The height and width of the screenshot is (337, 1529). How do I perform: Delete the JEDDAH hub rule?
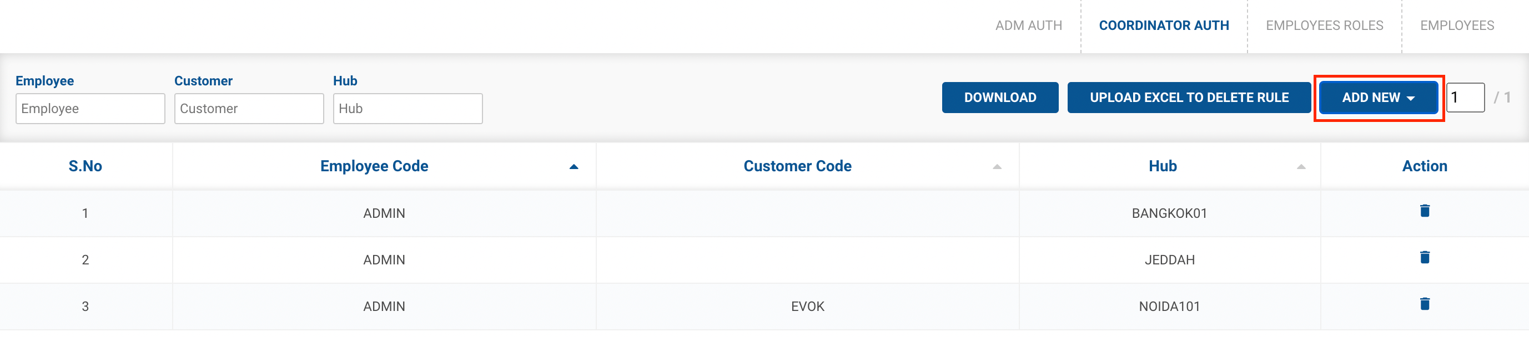tap(1424, 258)
